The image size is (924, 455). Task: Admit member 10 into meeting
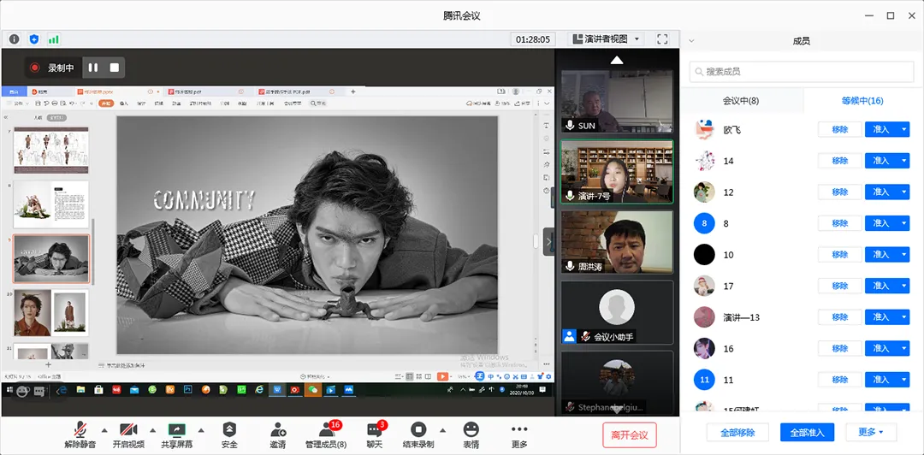(x=881, y=255)
